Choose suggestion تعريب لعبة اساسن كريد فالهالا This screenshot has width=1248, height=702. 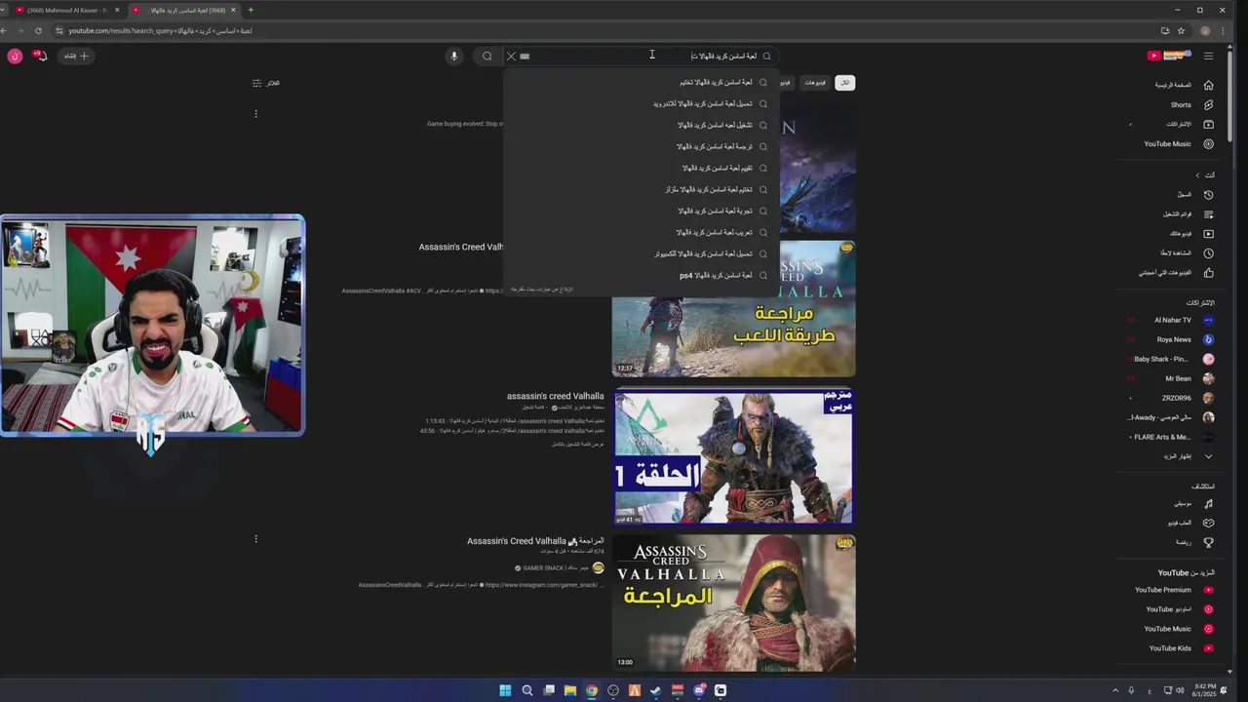coord(642,232)
